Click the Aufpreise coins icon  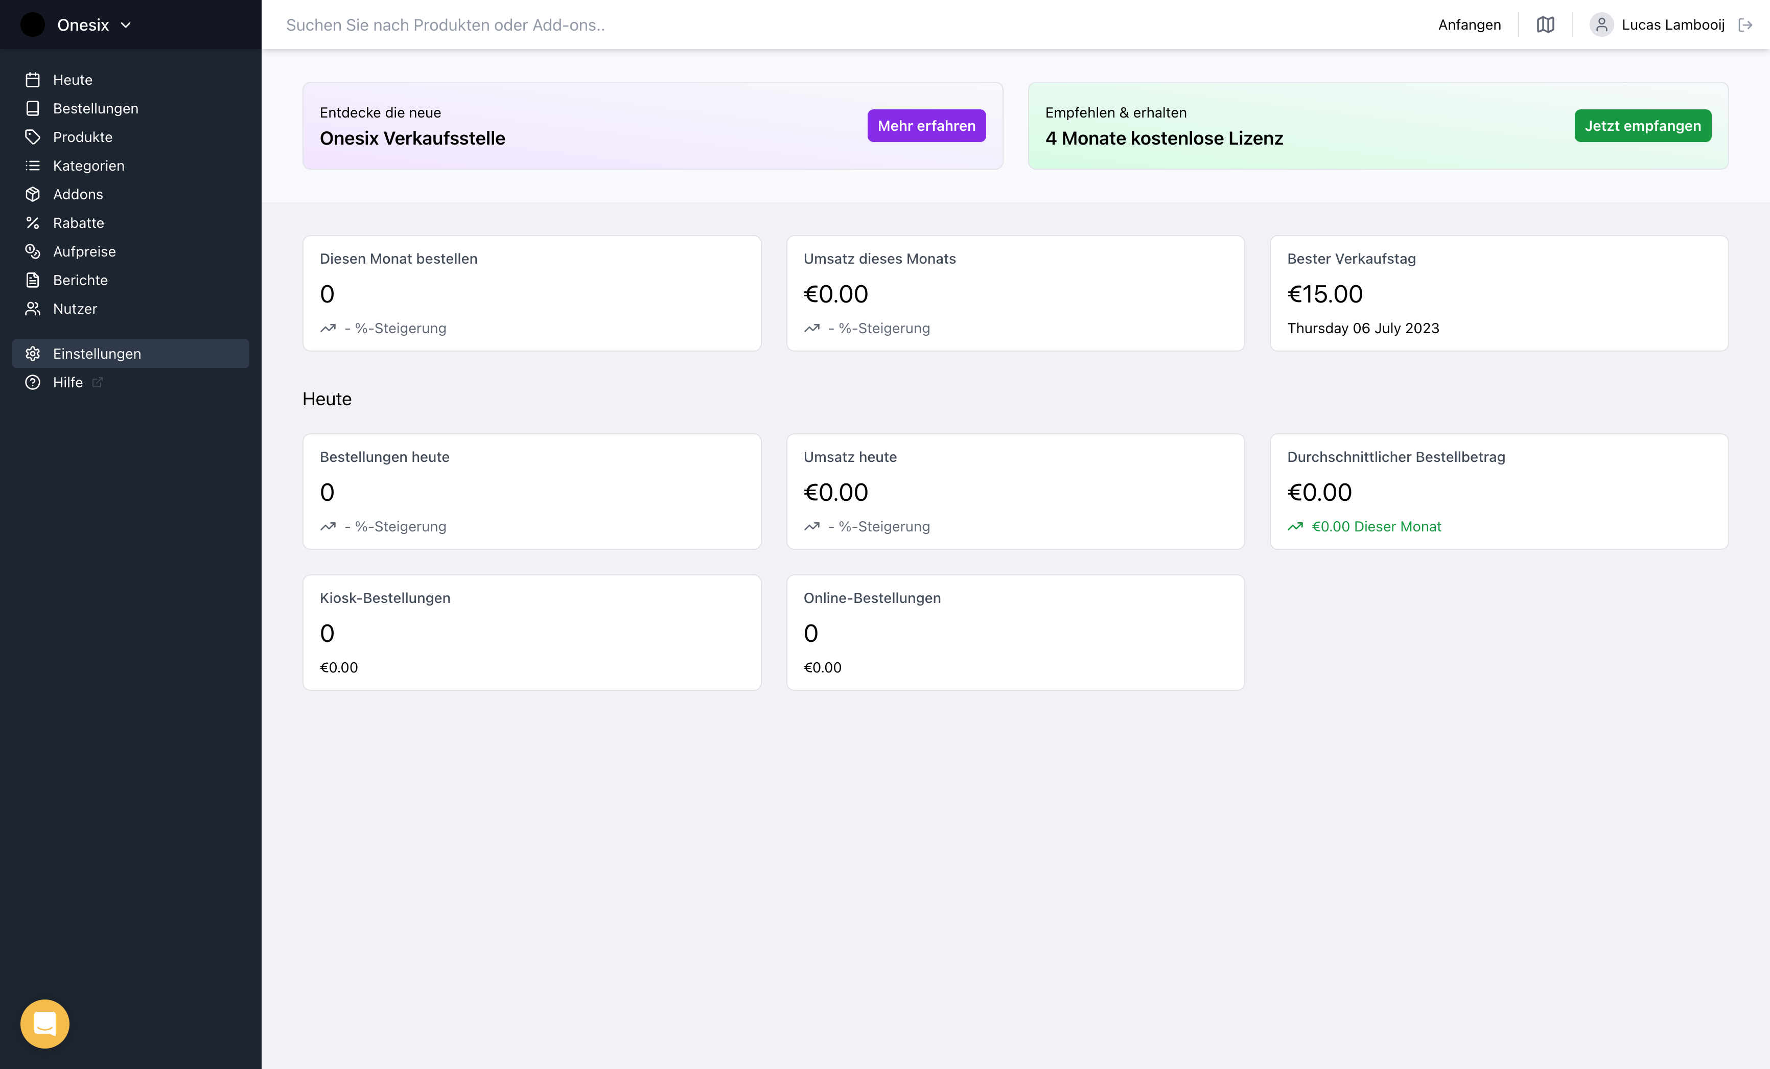coord(32,251)
